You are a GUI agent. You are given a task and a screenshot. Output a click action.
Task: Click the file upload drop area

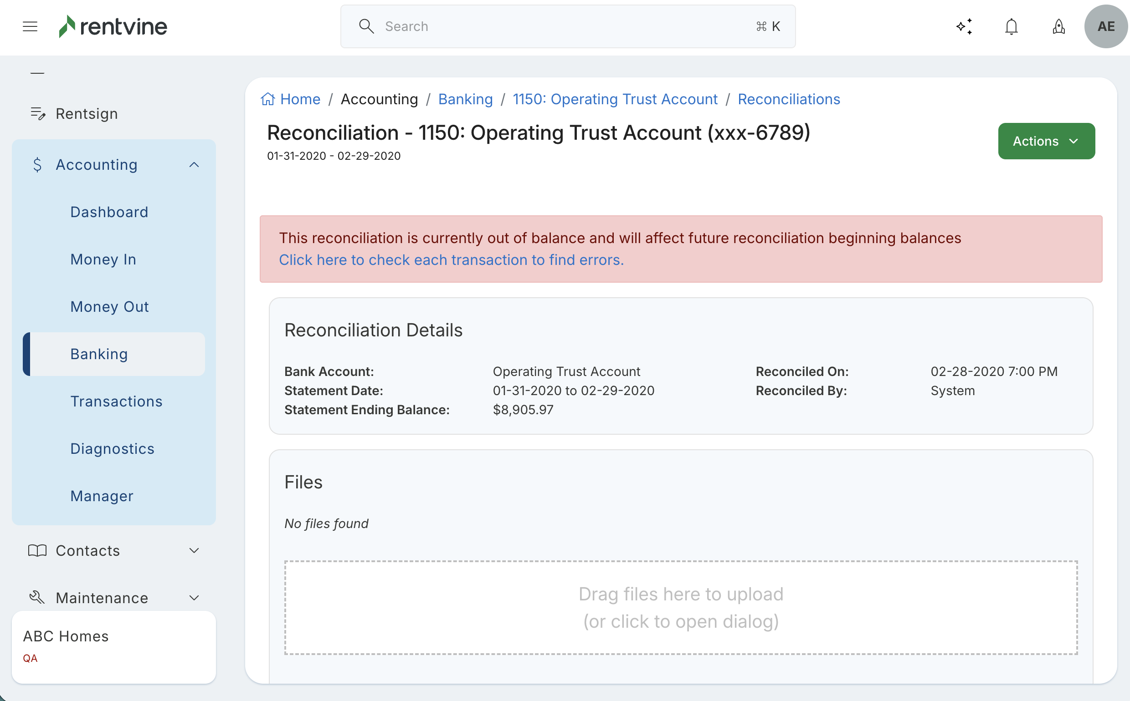[x=680, y=607]
